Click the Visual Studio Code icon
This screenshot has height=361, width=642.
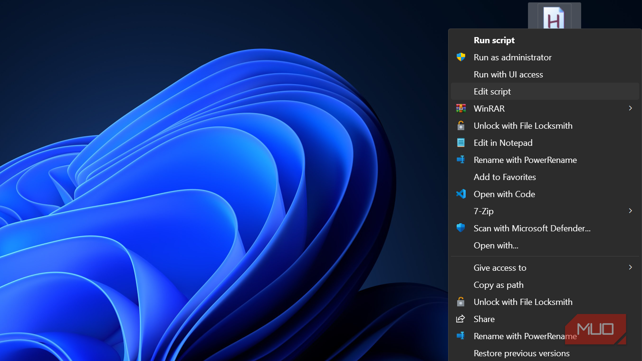460,194
